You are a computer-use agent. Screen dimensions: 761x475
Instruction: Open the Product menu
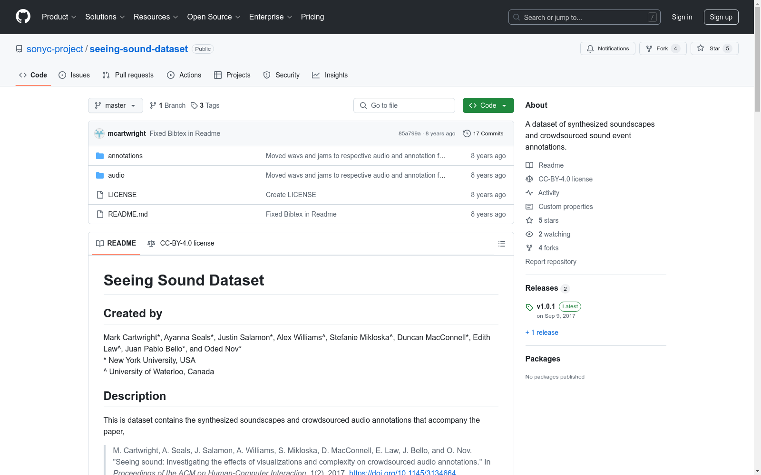(59, 17)
